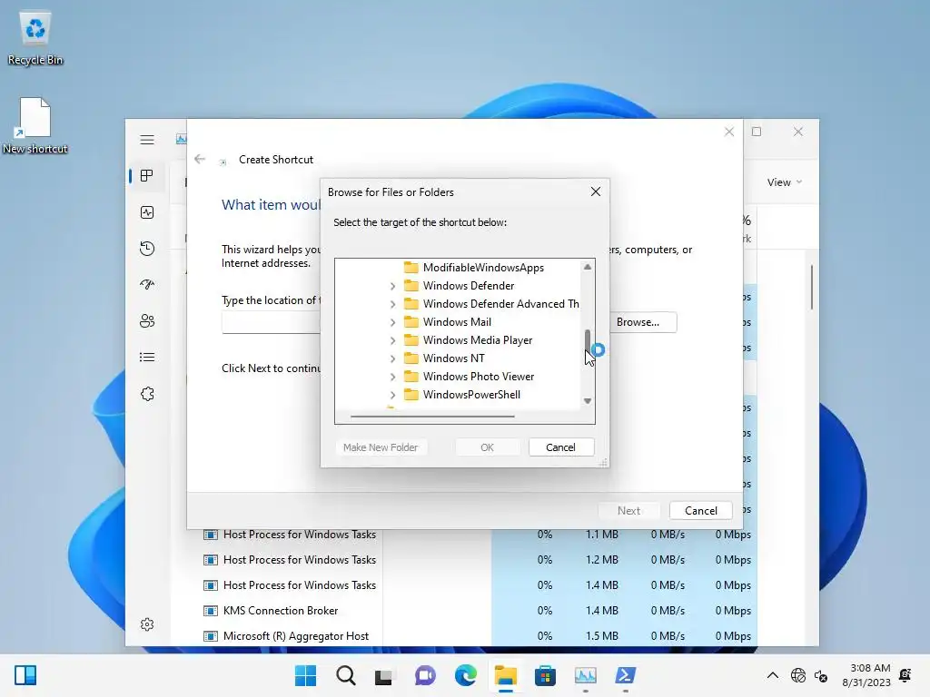Open Recycle Bin desktop icon
The height and width of the screenshot is (697, 930).
(35, 39)
